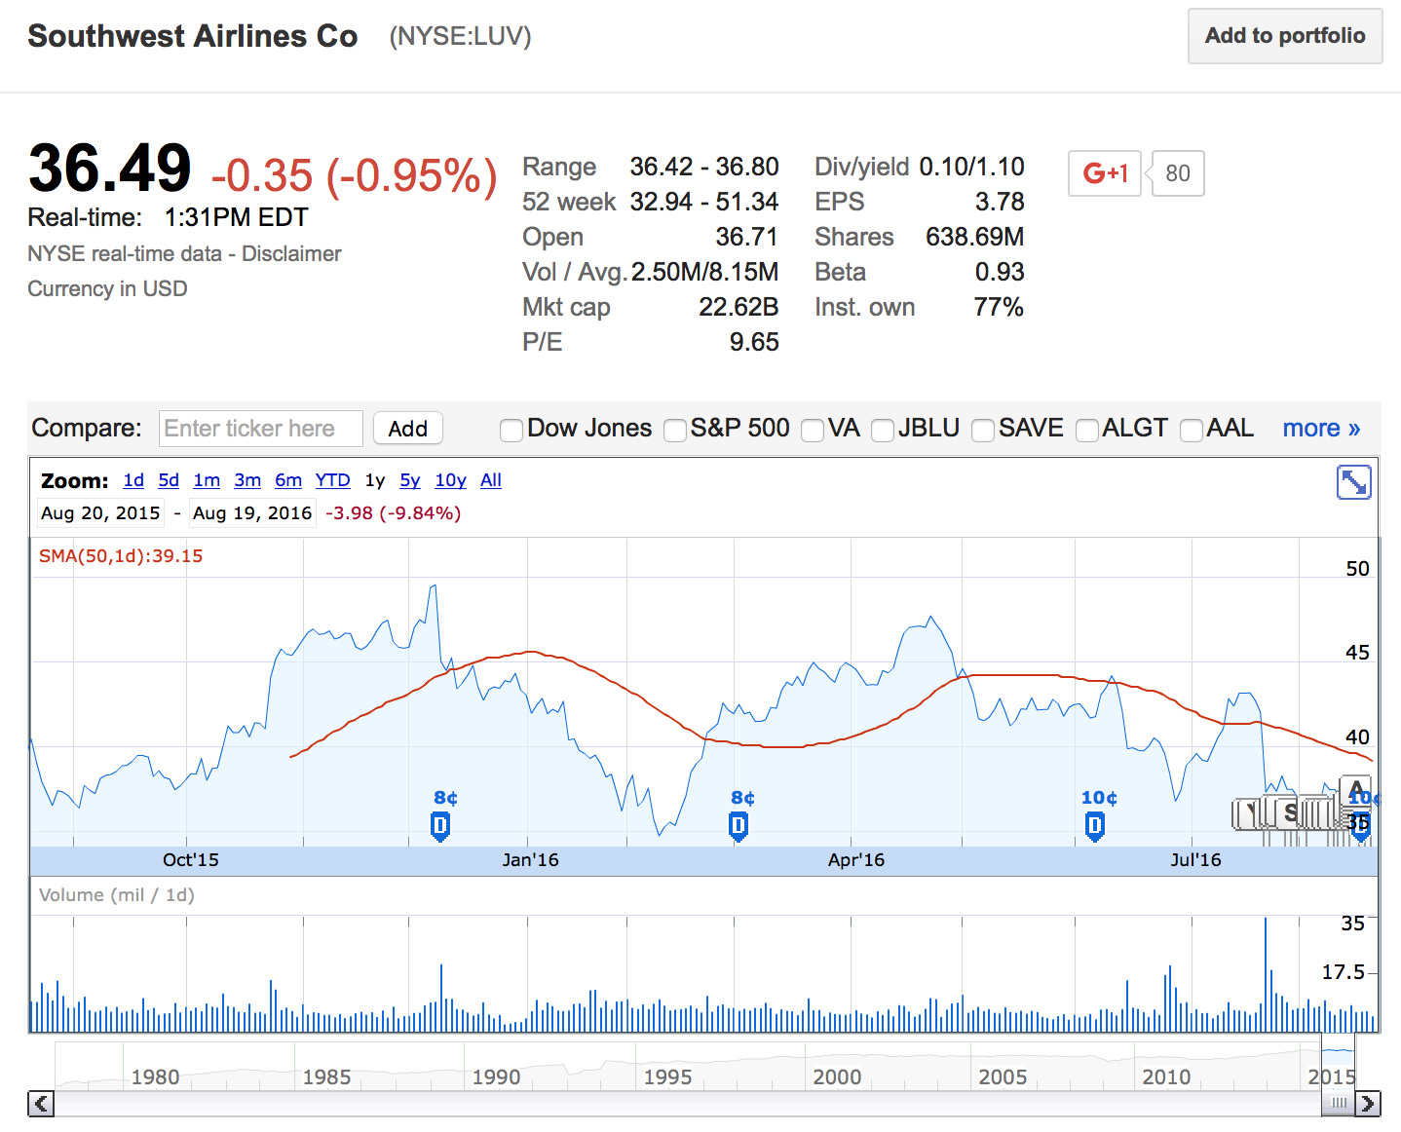Click the NYSE:LUV ticker symbol
The width and height of the screenshot is (1401, 1132).
tap(460, 36)
